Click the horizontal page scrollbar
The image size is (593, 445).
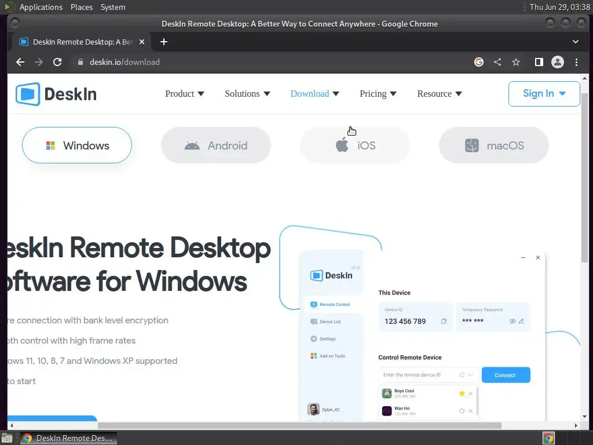pyautogui.click(x=299, y=425)
